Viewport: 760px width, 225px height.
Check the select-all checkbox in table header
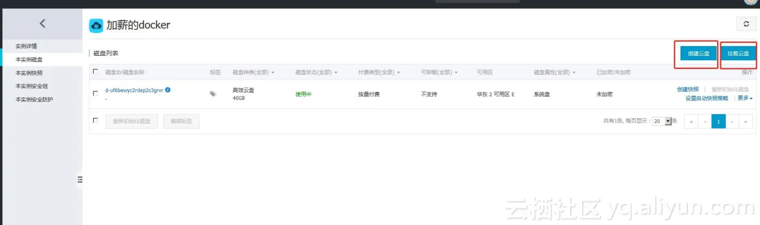coord(96,72)
